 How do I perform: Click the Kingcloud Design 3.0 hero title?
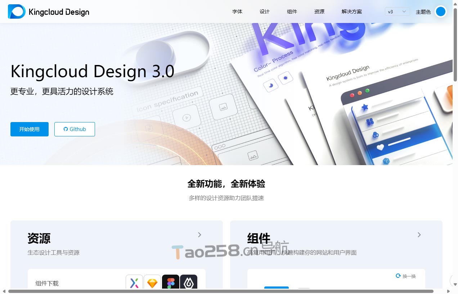[x=93, y=71]
